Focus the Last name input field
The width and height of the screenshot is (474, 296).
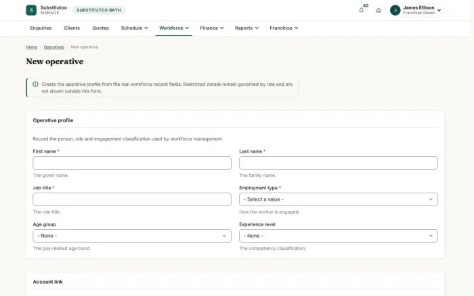[x=339, y=163]
